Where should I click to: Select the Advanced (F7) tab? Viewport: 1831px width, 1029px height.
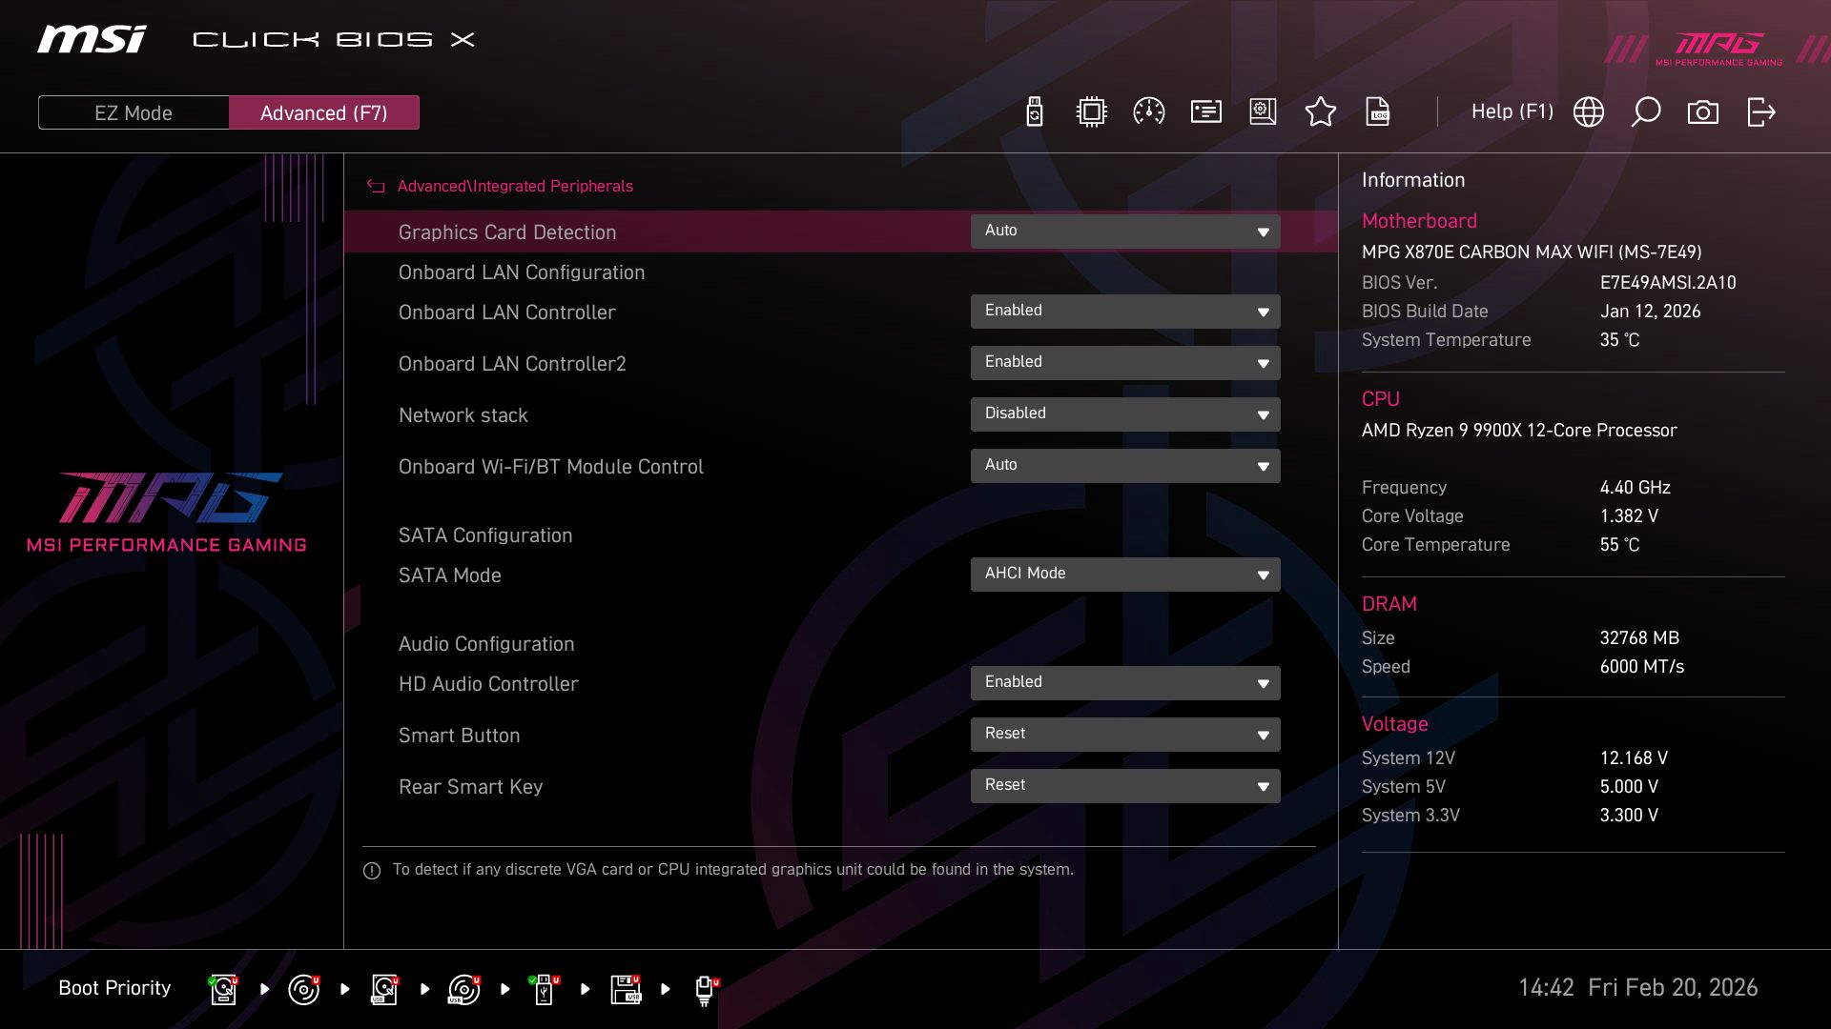tap(324, 111)
